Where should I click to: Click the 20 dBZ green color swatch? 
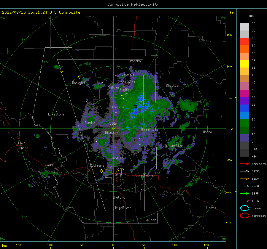click(x=244, y=130)
